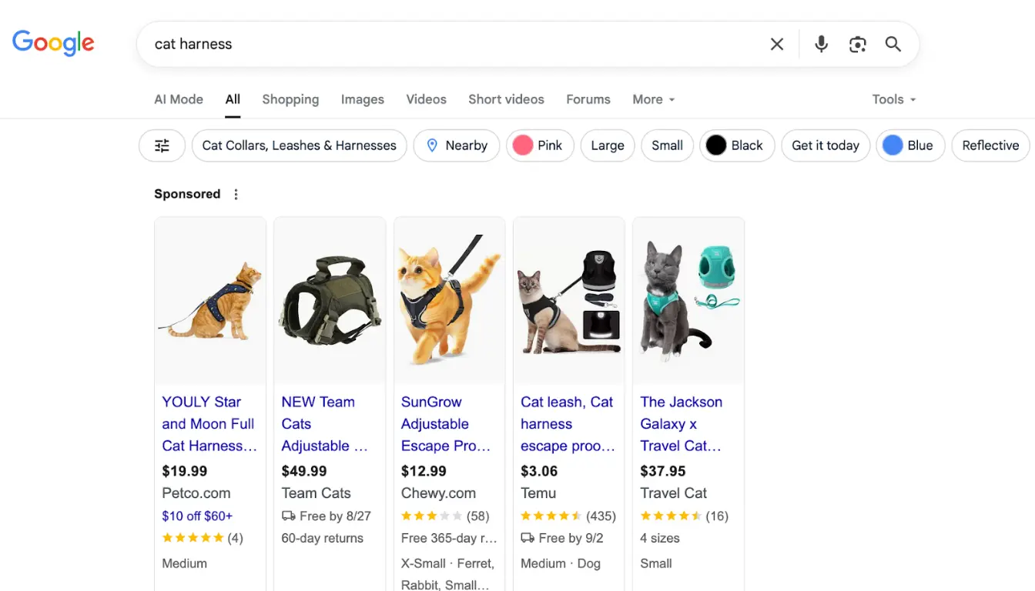Image resolution: width=1035 pixels, height=591 pixels.
Task: Click the $10 off $60+ Petco offer
Action: tap(197, 516)
